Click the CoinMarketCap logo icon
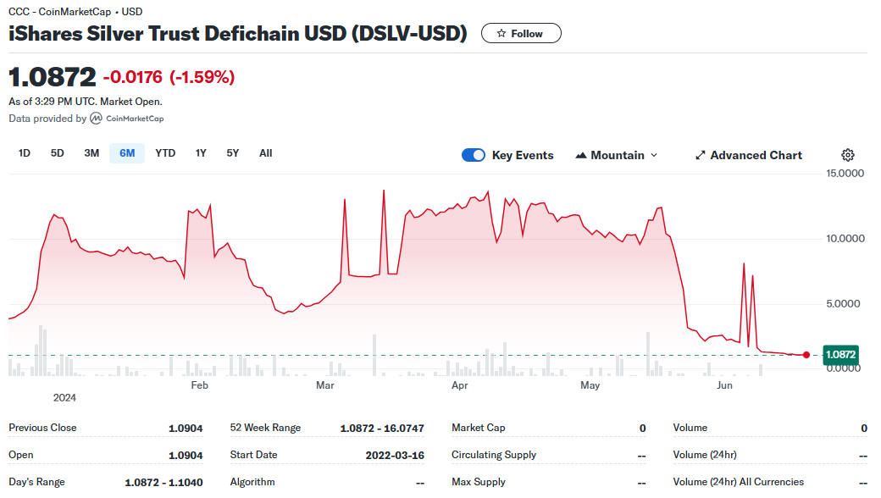Screen dimensions: 881x498 [x=97, y=119]
